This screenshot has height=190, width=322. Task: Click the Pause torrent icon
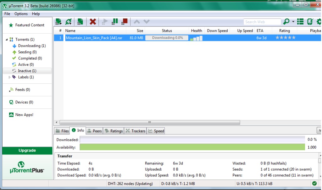click(x=114, y=22)
